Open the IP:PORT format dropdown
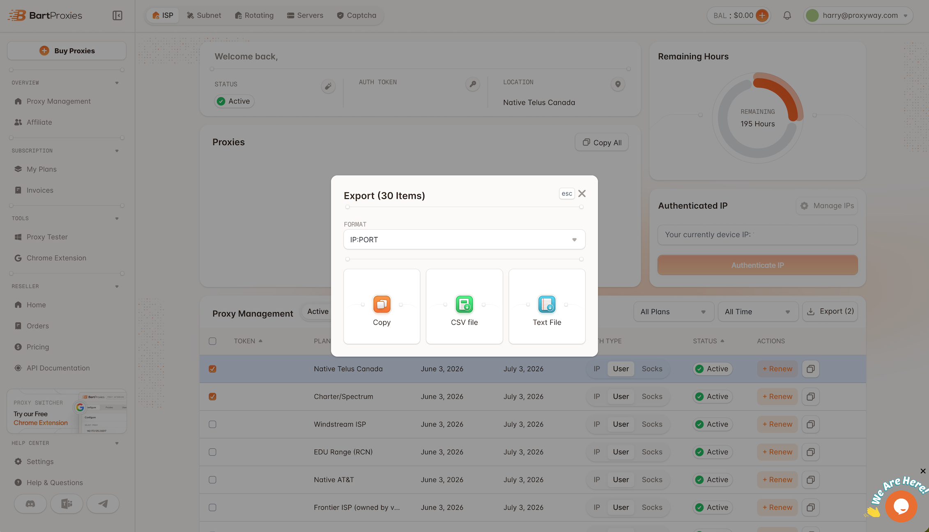The image size is (929, 532). 464,240
